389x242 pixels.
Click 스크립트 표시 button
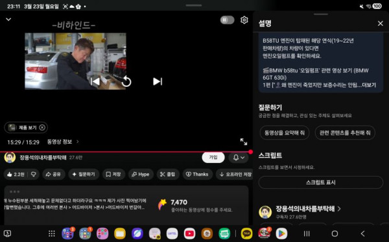[x=320, y=182]
